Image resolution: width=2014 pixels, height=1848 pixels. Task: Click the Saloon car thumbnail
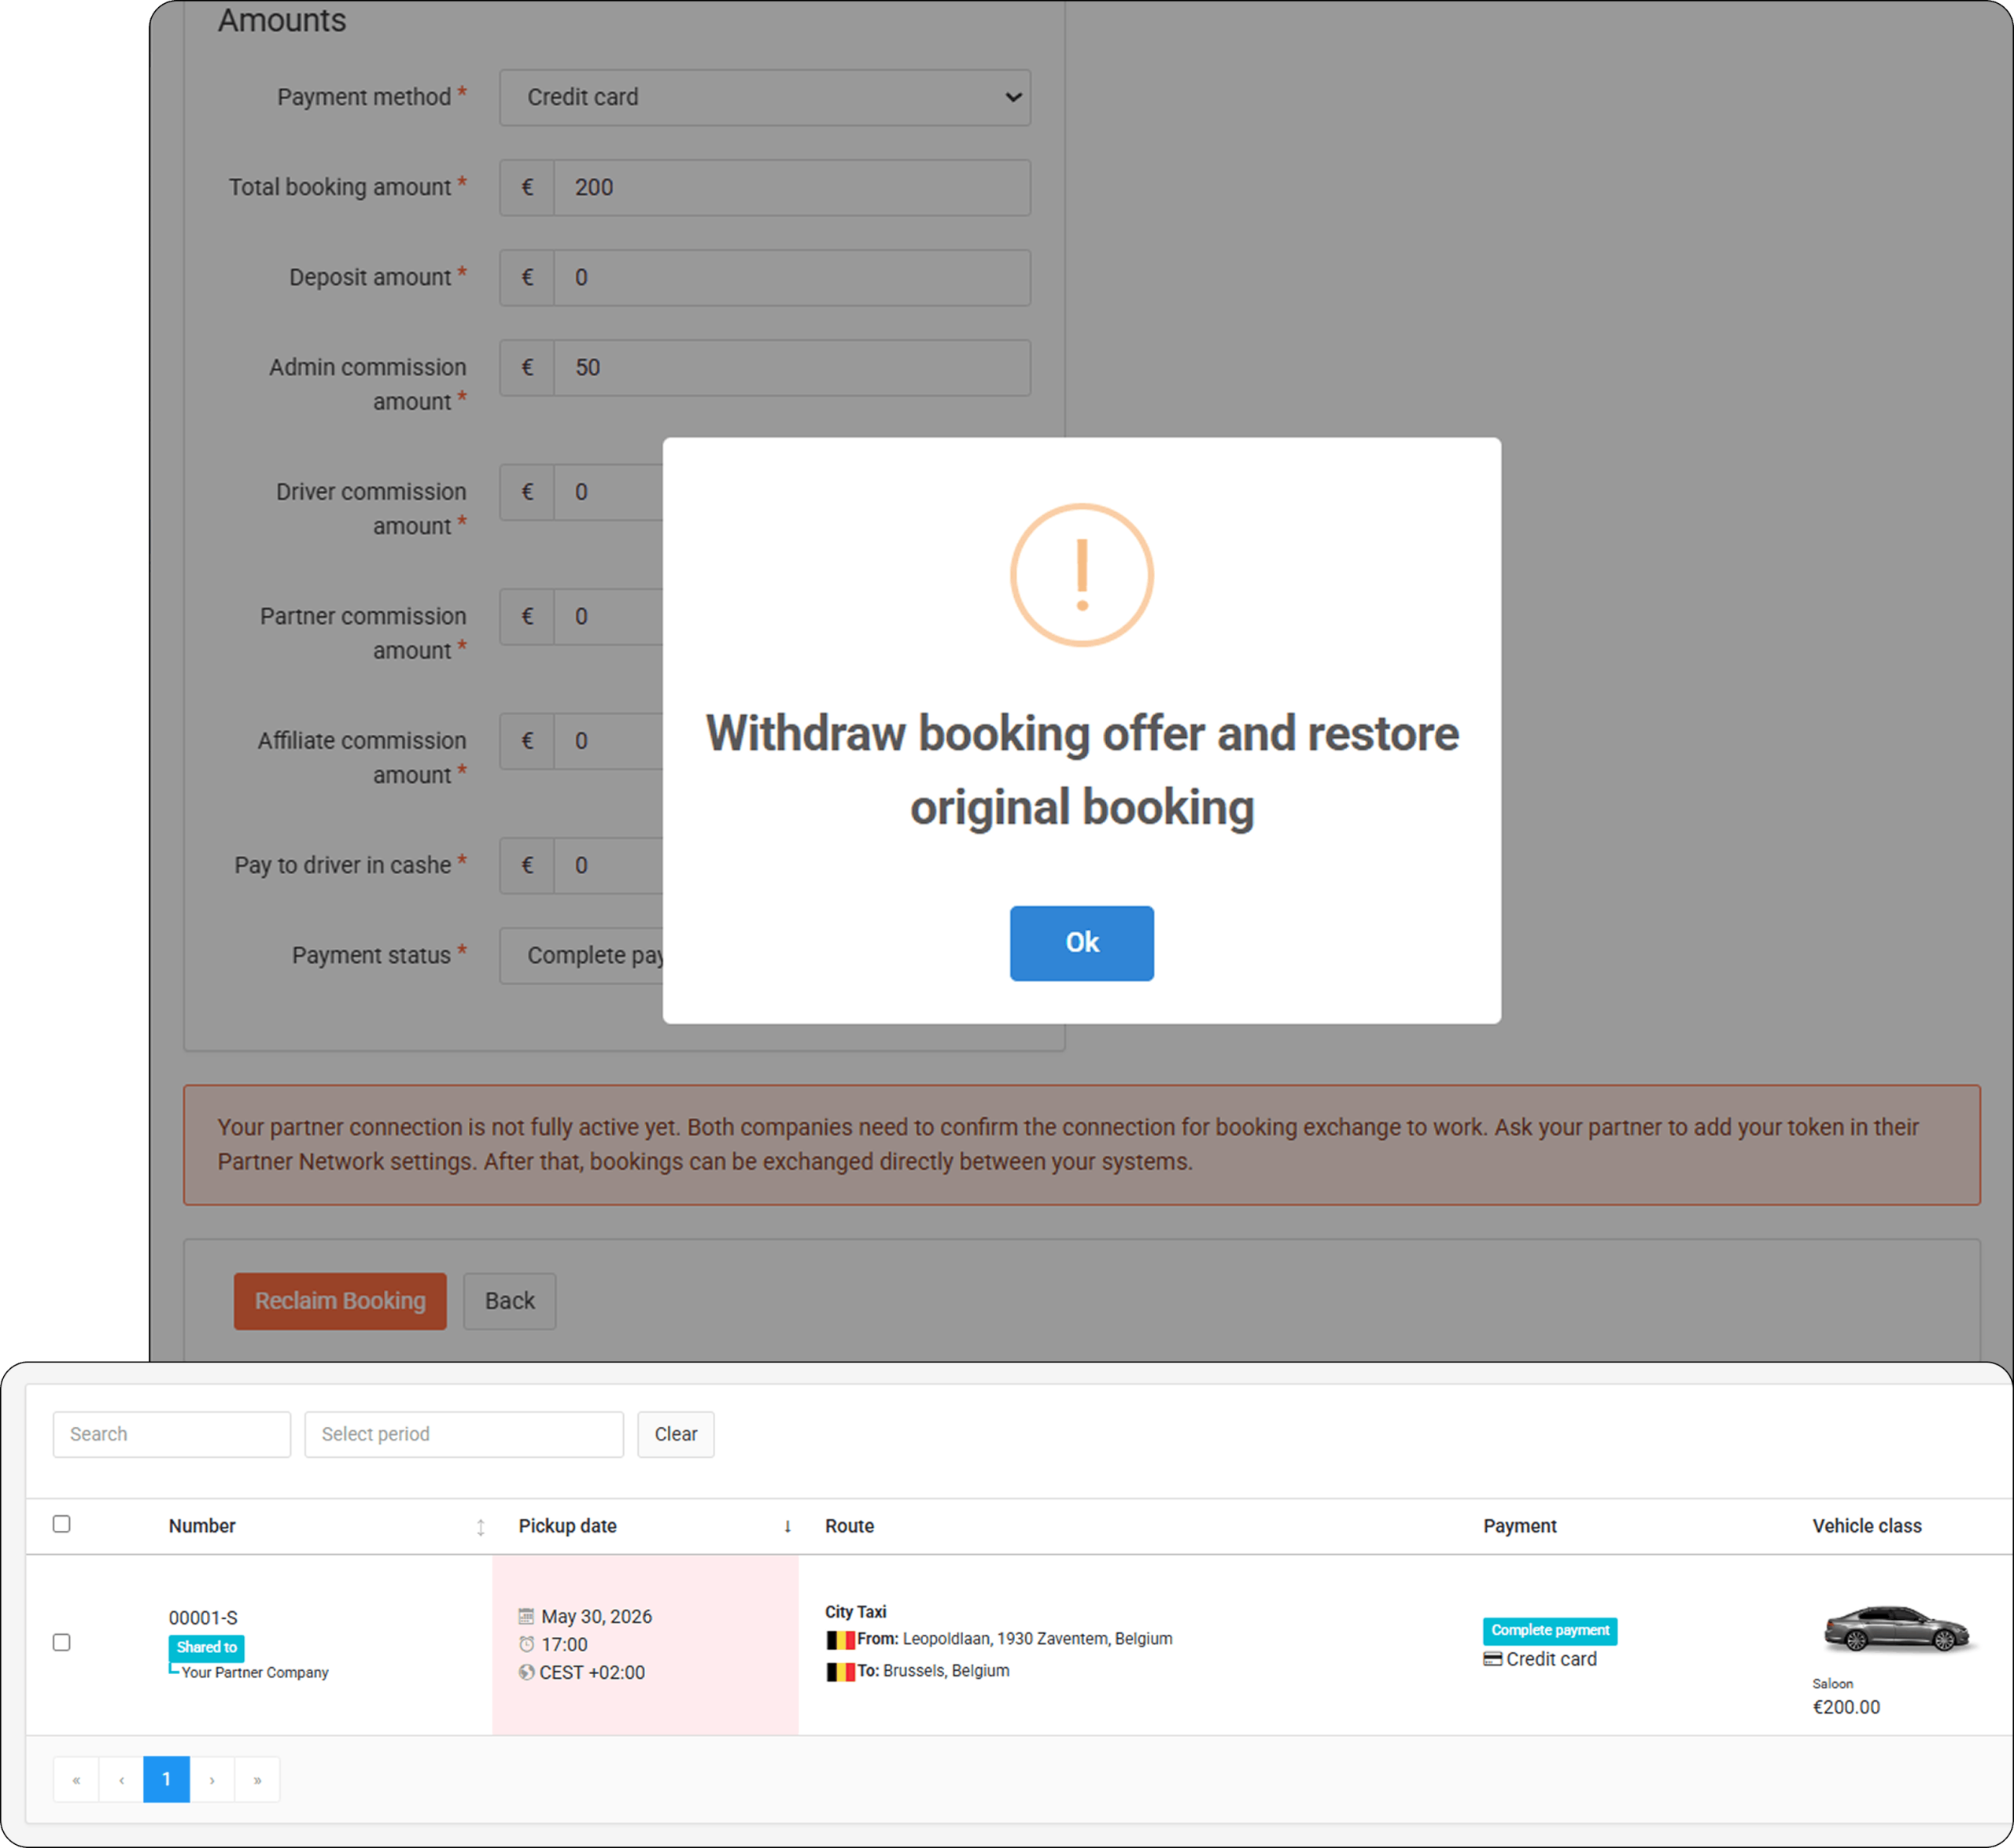(1895, 1630)
